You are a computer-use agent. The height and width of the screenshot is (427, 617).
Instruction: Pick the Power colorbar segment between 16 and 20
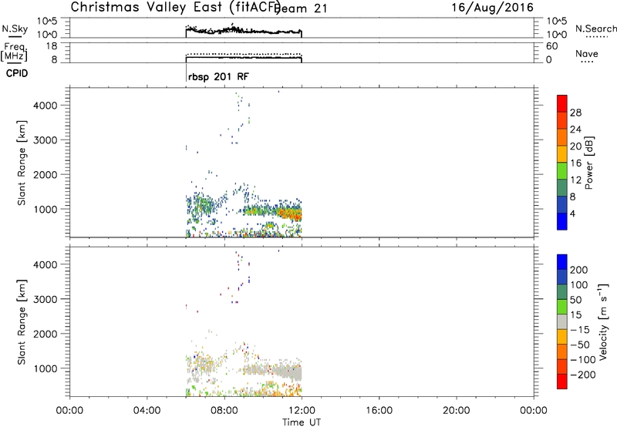pyautogui.click(x=562, y=153)
